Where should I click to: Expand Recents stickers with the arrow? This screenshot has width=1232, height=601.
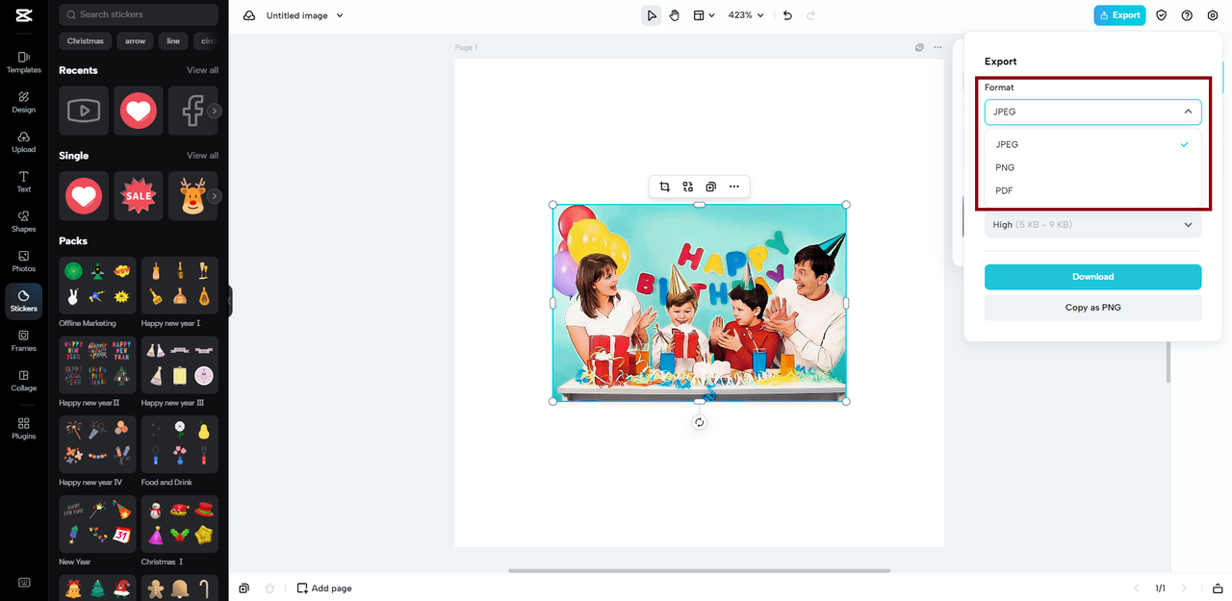coord(215,111)
